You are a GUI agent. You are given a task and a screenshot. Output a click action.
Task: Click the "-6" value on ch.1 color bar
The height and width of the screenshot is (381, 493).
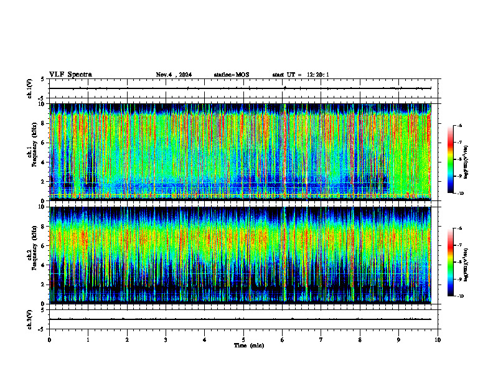click(x=459, y=126)
